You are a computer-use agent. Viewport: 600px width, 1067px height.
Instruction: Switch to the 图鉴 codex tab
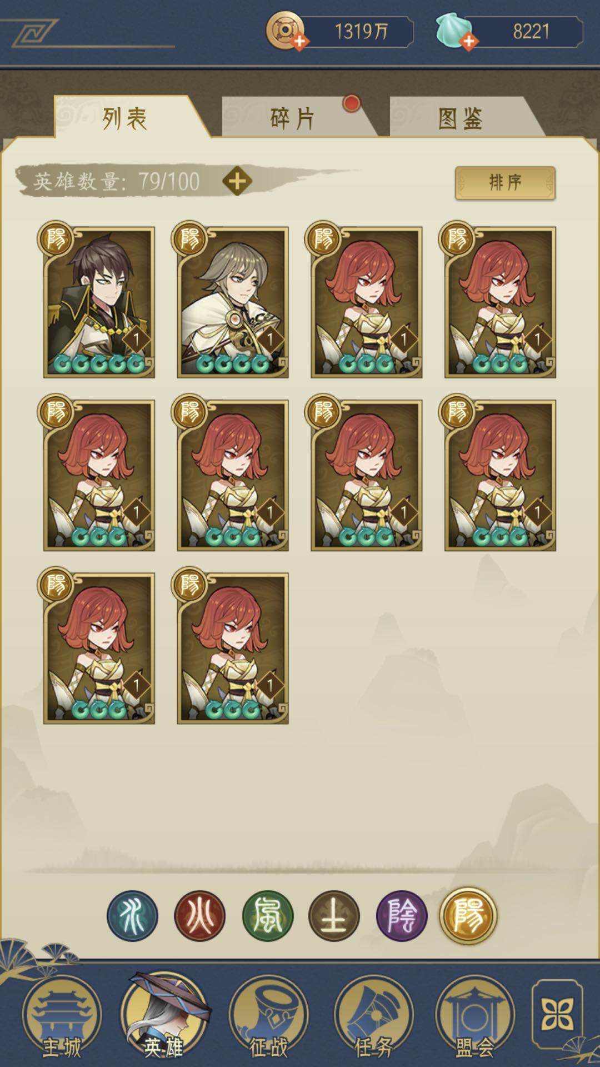[460, 118]
